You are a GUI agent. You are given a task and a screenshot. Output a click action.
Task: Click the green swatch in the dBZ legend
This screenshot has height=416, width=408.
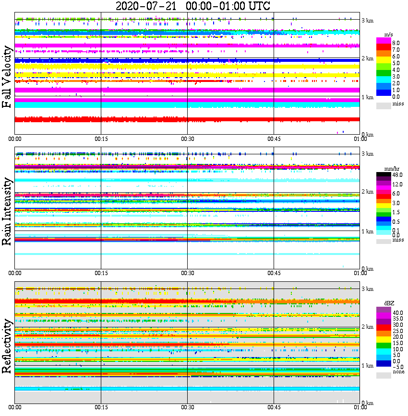384,346
